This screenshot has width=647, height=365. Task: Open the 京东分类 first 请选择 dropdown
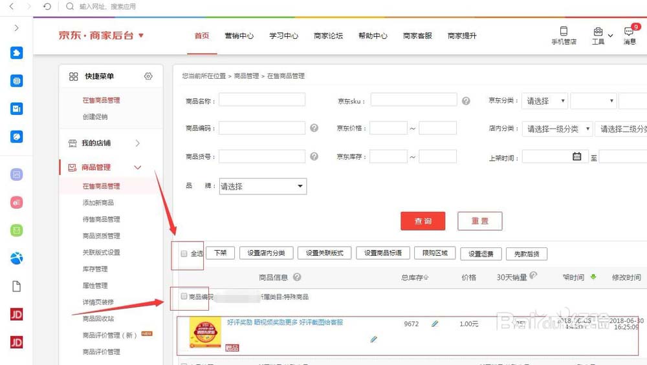pyautogui.click(x=545, y=101)
